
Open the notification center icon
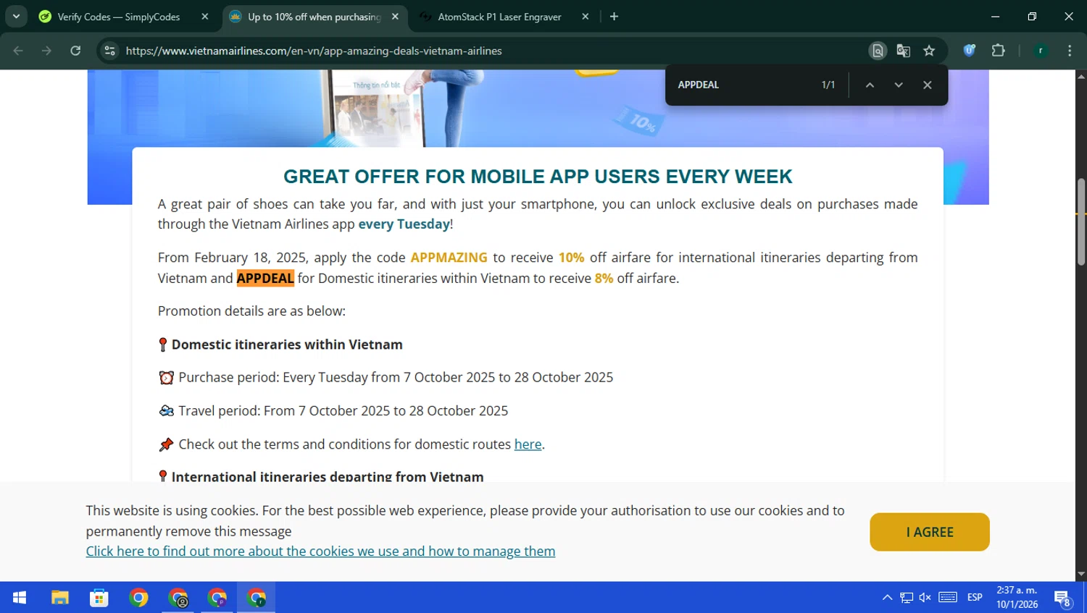[1062, 598]
